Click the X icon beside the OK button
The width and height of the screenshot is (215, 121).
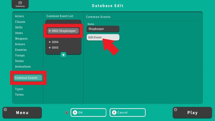pyautogui.click(x=67, y=112)
